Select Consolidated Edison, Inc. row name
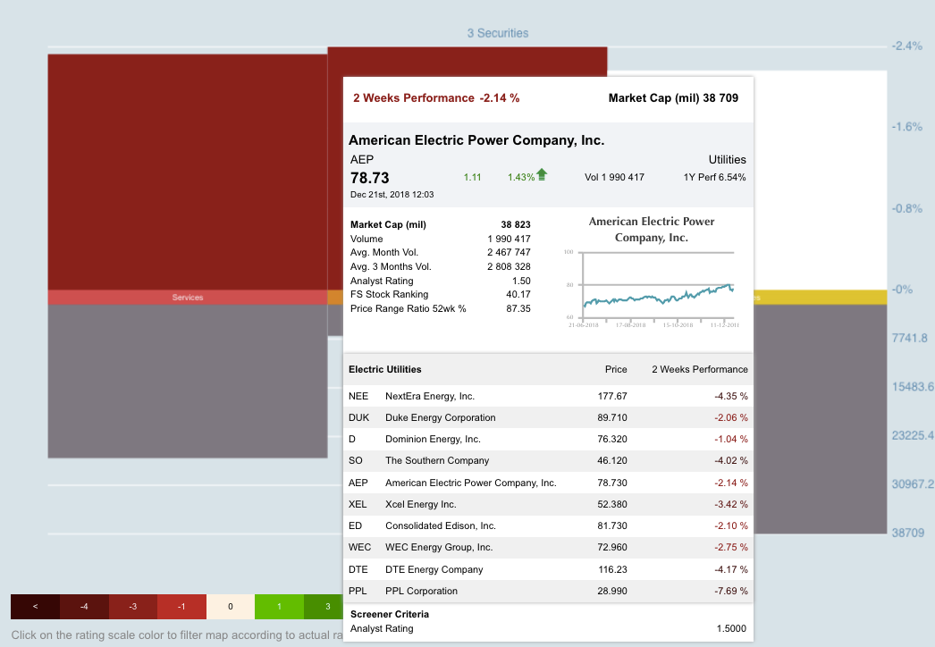This screenshot has width=935, height=647. point(441,525)
